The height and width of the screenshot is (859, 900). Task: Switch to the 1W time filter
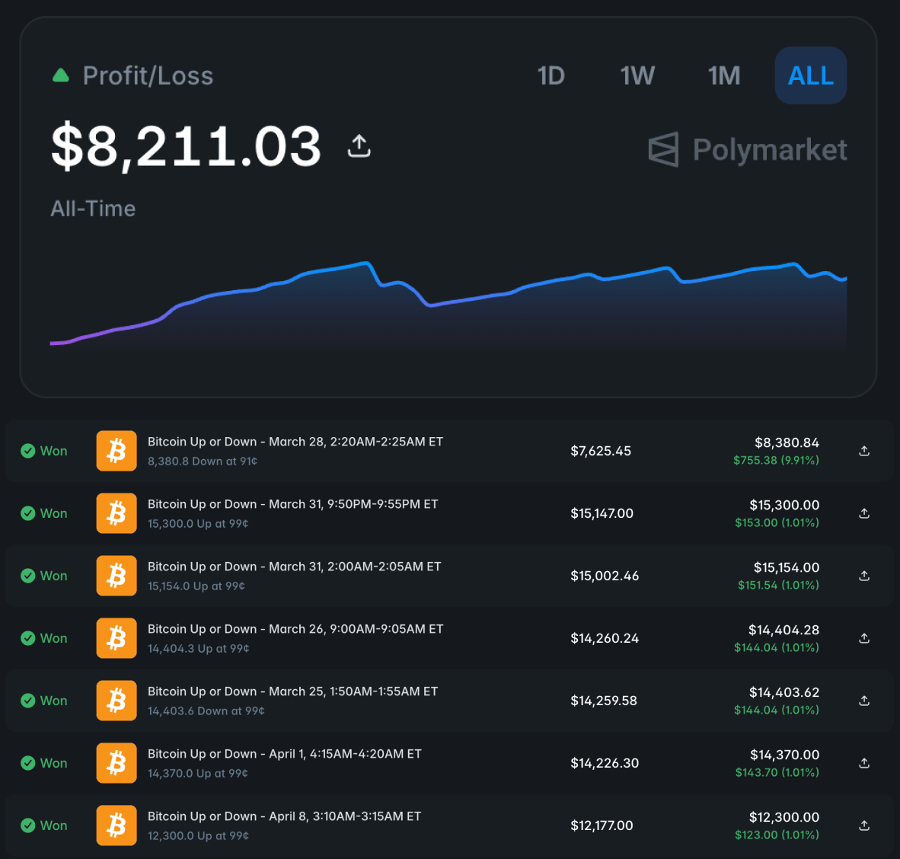pyautogui.click(x=637, y=75)
